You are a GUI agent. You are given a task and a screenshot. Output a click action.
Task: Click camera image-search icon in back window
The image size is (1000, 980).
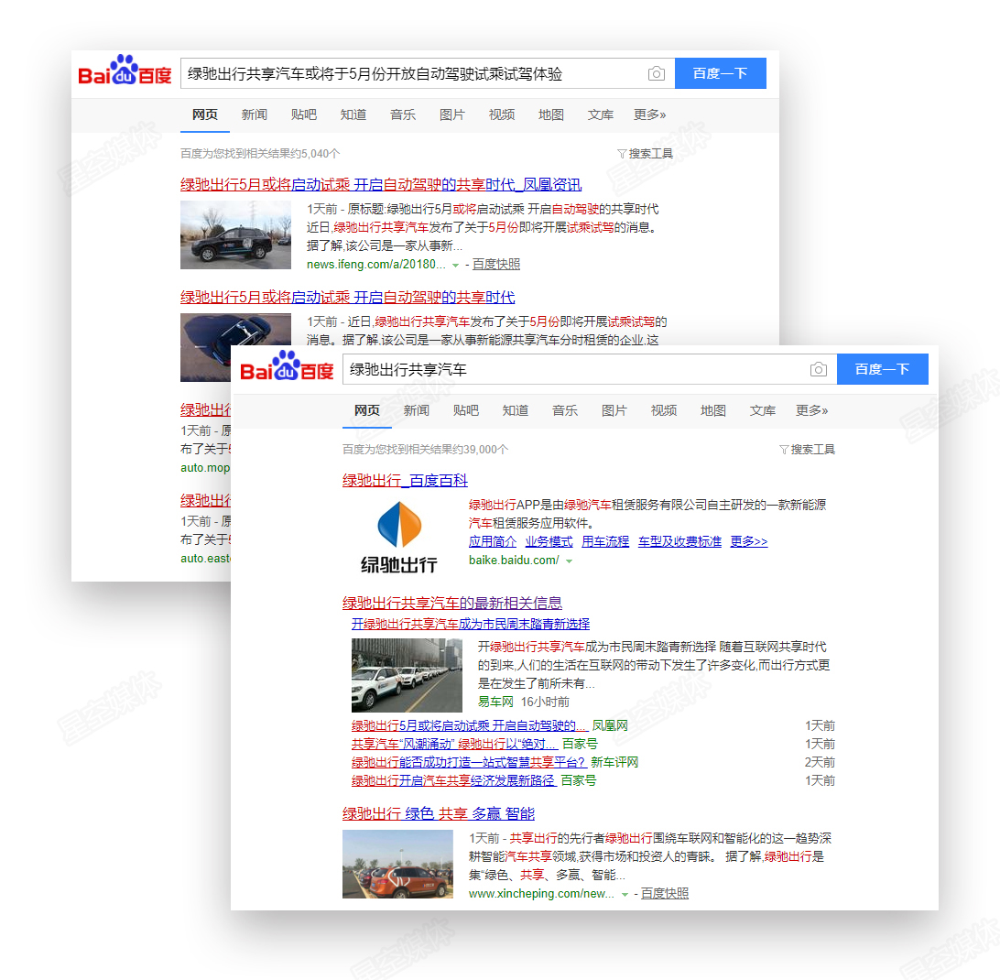click(657, 74)
